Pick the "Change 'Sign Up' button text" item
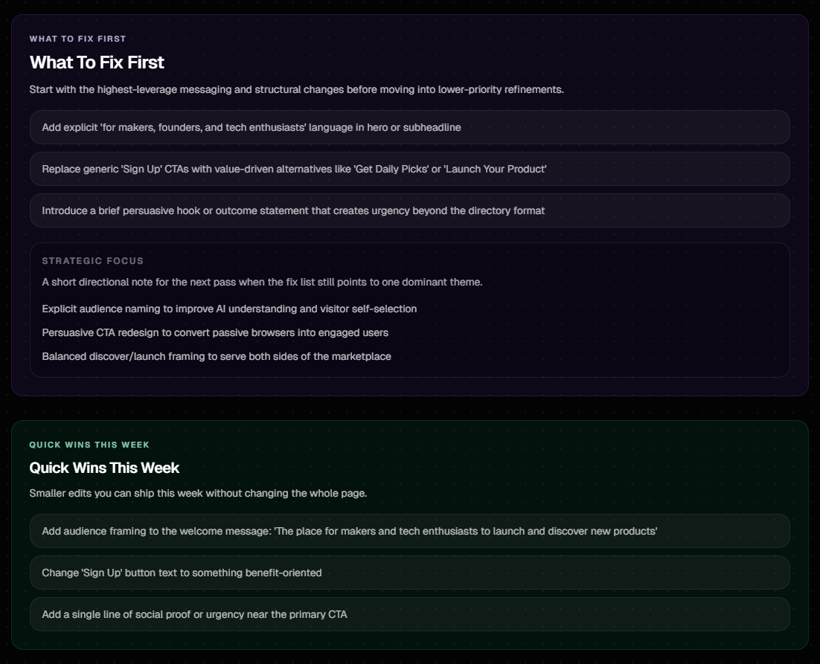Viewport: 820px width, 664px height. (x=182, y=573)
